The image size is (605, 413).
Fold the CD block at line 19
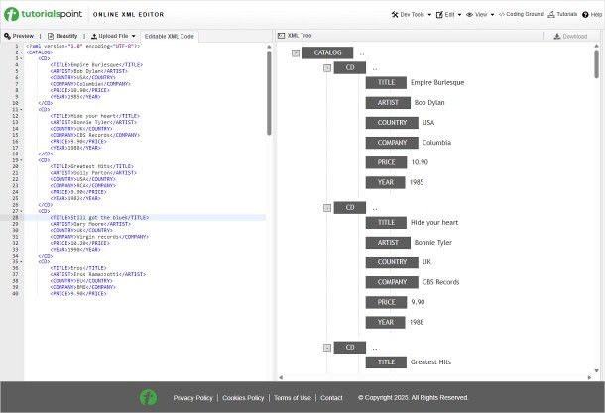tap(21, 160)
